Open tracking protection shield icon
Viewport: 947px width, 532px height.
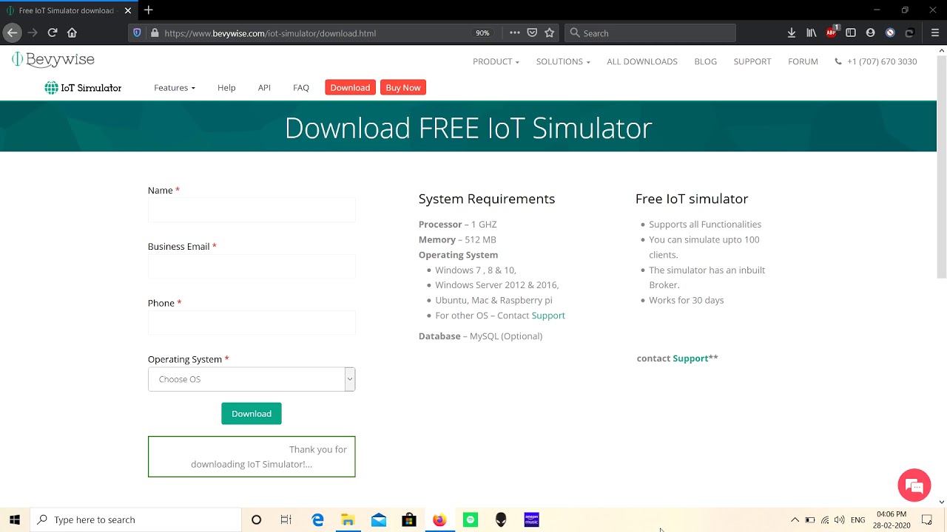click(137, 33)
